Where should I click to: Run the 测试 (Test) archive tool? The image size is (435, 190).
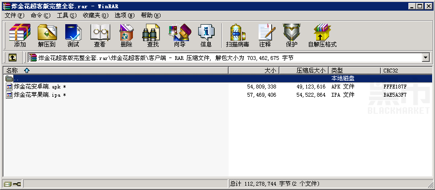click(73, 35)
